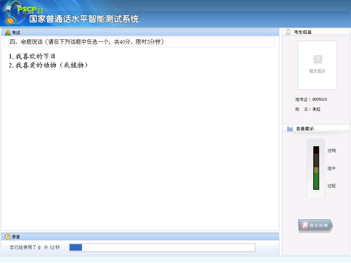Click the recording time progress bar
The width and height of the screenshot is (351, 263).
(162, 247)
